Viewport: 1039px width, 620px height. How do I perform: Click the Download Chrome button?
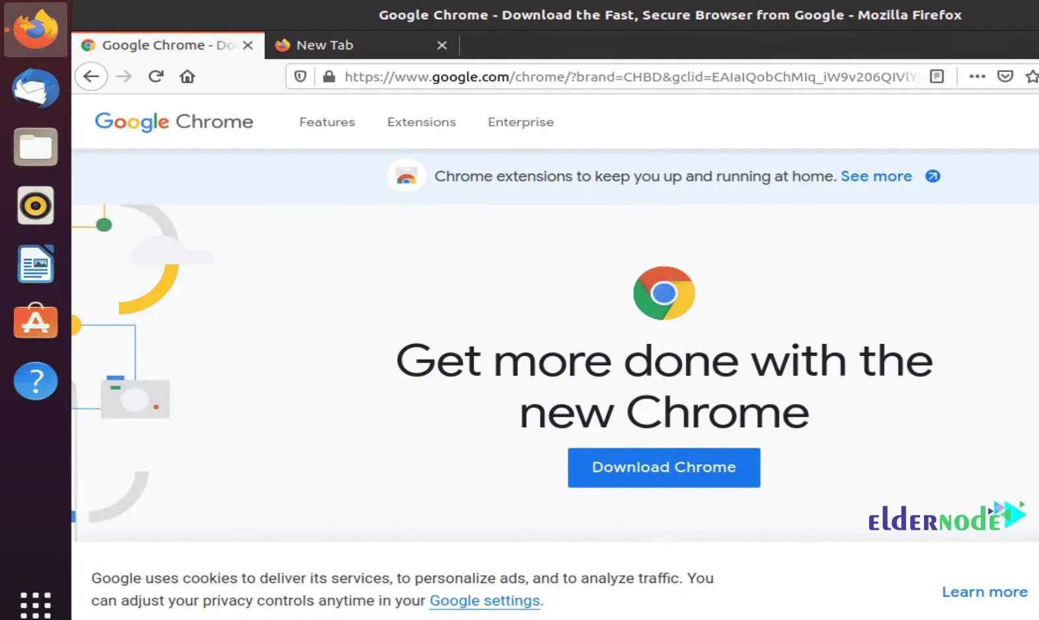664,467
